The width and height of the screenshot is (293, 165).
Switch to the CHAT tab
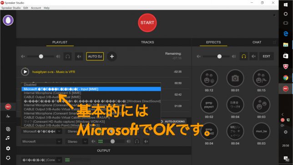pyautogui.click(x=257, y=42)
